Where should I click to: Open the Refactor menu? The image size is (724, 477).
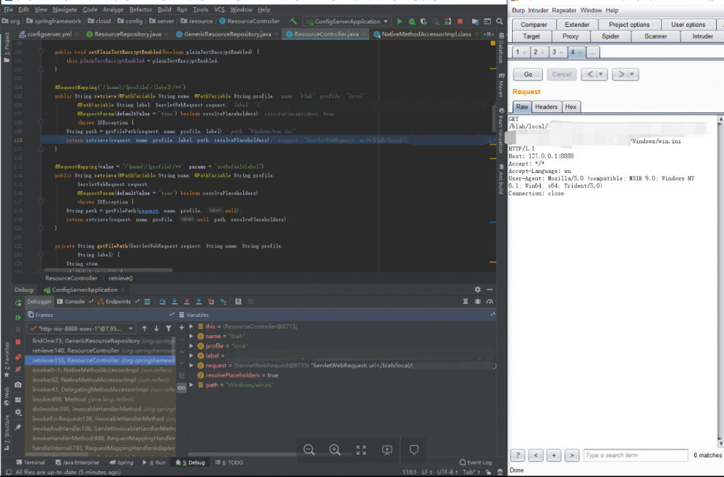click(140, 9)
